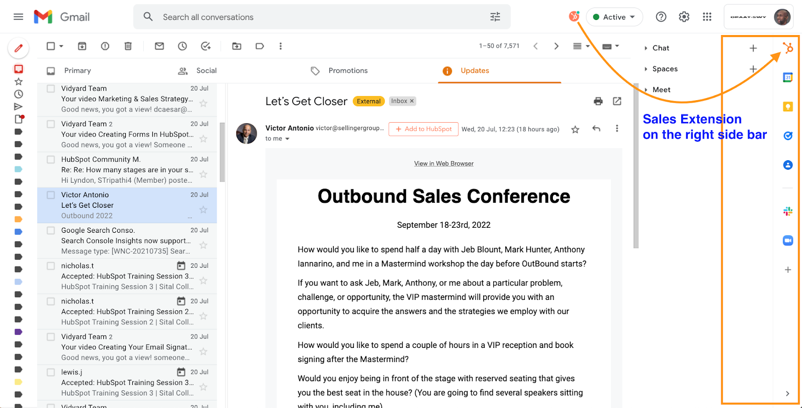802x408 pixels.
Task: Open more options menu for this message
Action: tap(617, 129)
